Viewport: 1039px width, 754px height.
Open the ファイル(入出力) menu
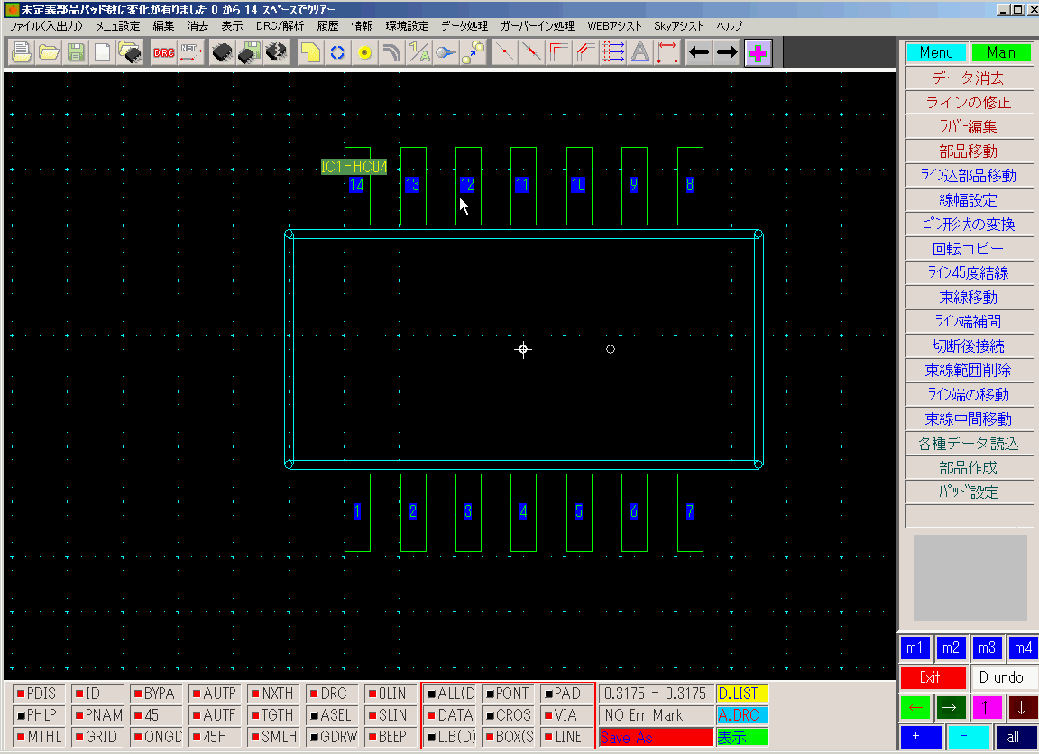click(x=46, y=26)
